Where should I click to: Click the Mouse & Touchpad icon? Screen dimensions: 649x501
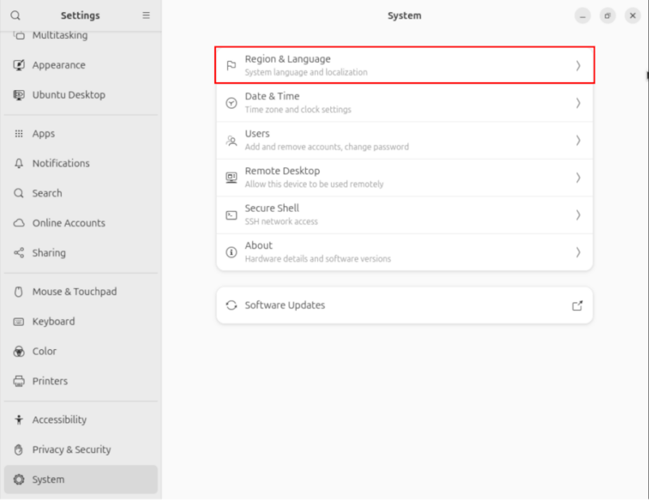click(20, 292)
